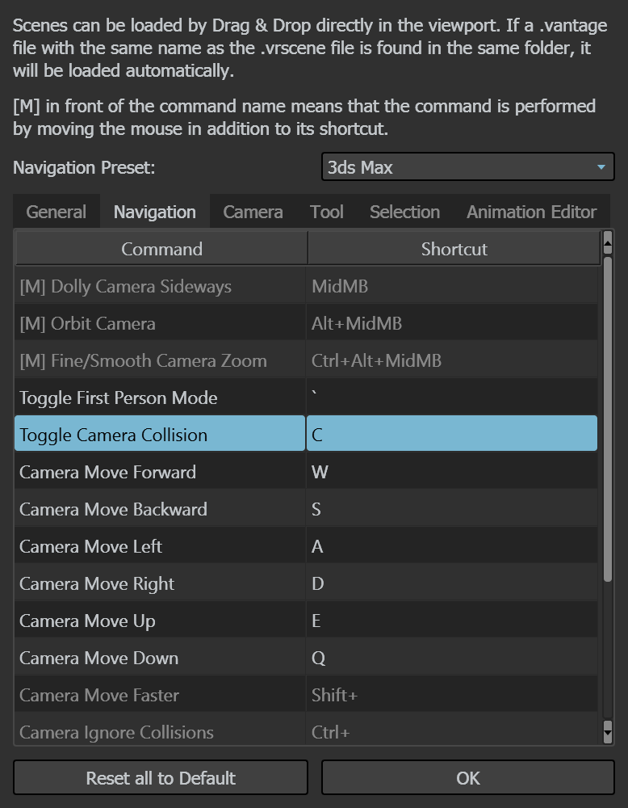Confirm with the OK button
The width and height of the screenshot is (628, 808).
click(468, 777)
